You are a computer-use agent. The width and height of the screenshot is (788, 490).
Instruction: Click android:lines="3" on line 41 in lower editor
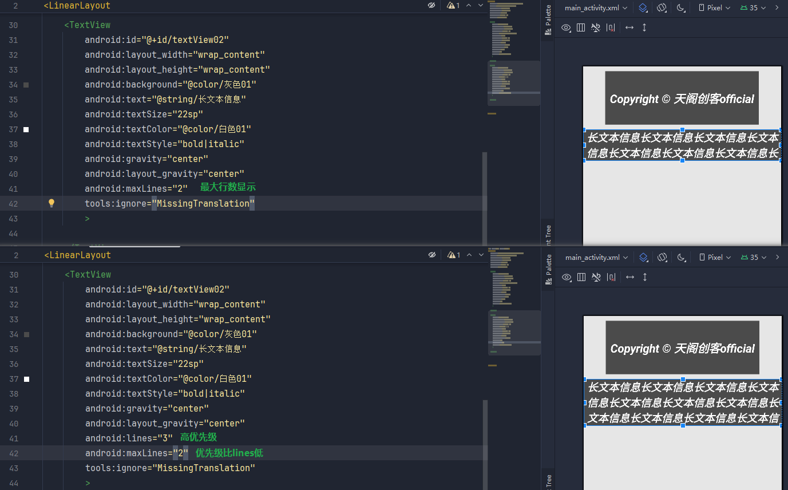point(129,438)
